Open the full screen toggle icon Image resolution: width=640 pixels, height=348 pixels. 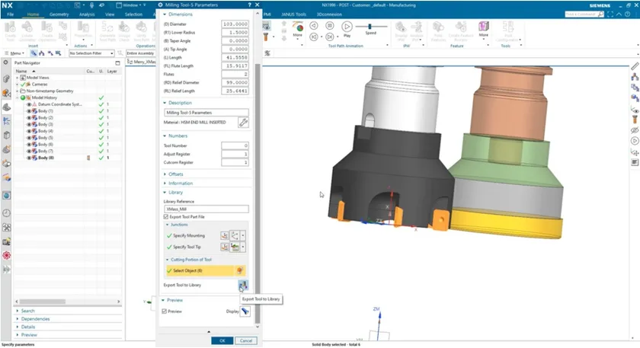coord(610,14)
